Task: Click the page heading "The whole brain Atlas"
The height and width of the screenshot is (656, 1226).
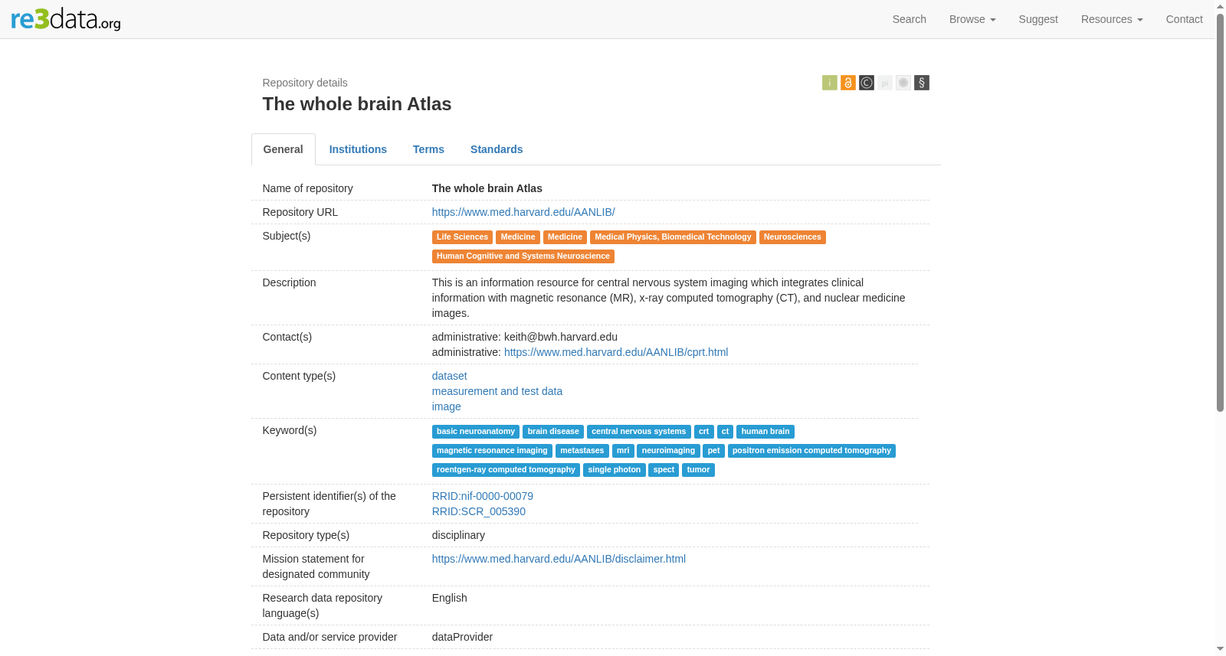Action: 357,104
